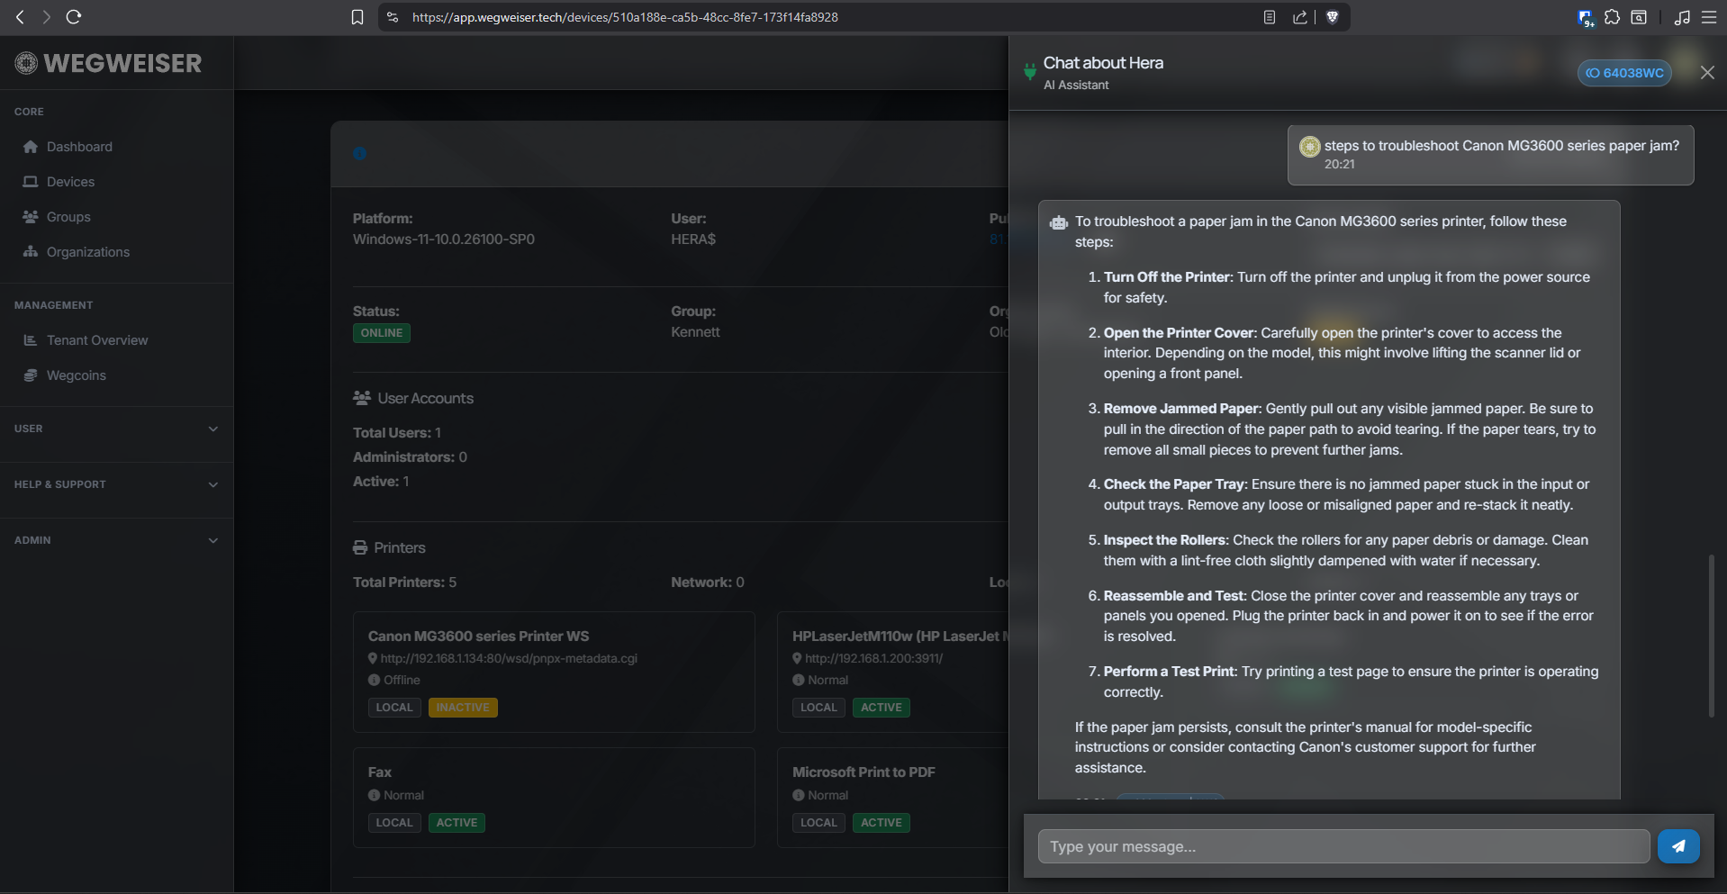This screenshot has height=894, width=1727.
Task: Bookmark this page with the bookmark icon
Action: [x=357, y=17]
